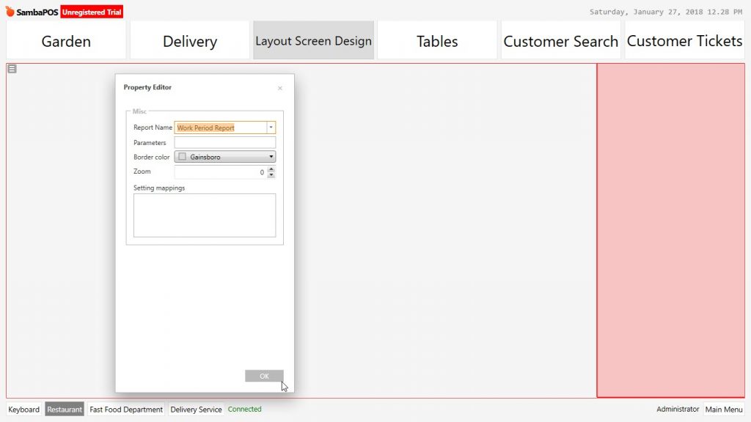This screenshot has width=751, height=422.
Task: Click the Property Editor title
Action: (x=147, y=87)
